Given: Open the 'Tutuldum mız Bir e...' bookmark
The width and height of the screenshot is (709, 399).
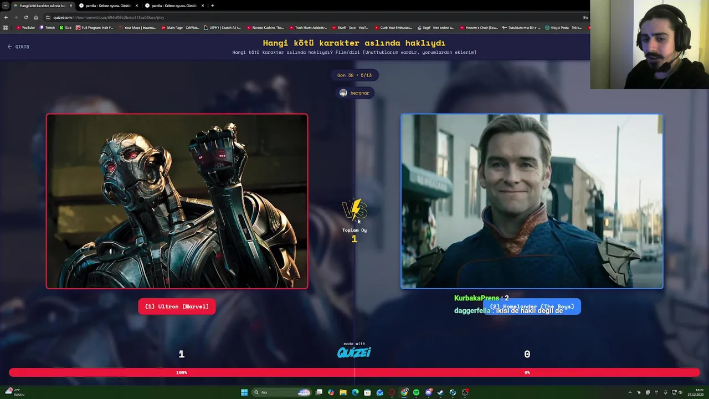Looking at the screenshot, I should (521, 27).
